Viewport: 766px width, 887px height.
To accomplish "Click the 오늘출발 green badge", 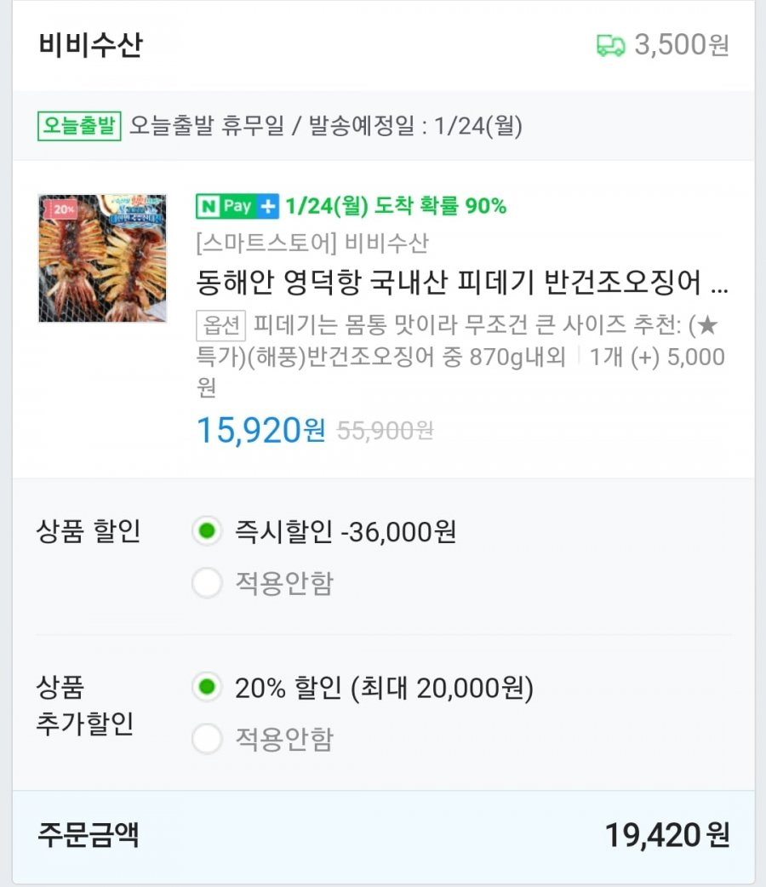I will coord(79,126).
